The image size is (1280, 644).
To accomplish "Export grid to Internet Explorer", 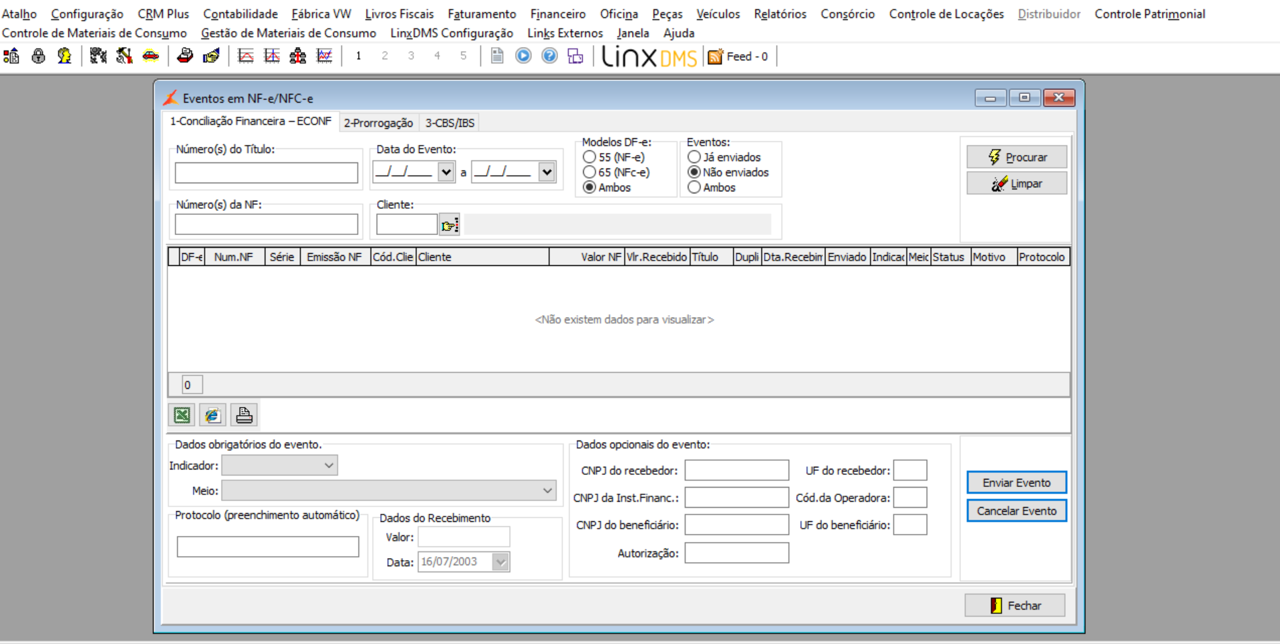I will [213, 415].
